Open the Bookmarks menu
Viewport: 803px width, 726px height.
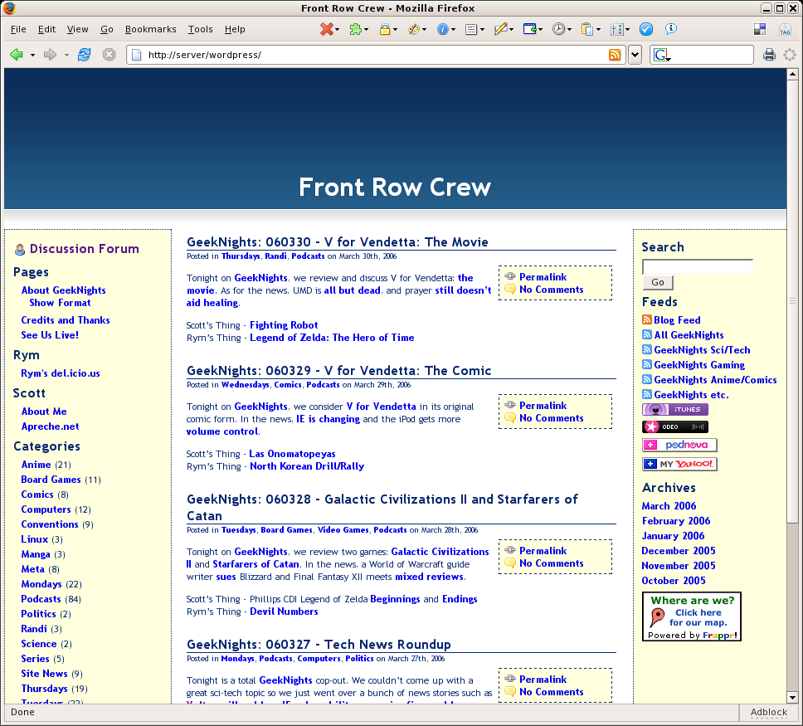click(x=151, y=29)
